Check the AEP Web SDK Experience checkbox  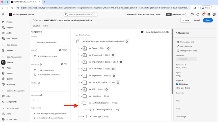[x=35, y=75]
